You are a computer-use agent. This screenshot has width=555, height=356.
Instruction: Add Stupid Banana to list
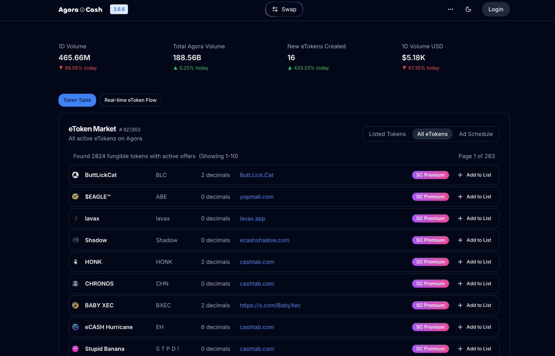click(x=475, y=349)
